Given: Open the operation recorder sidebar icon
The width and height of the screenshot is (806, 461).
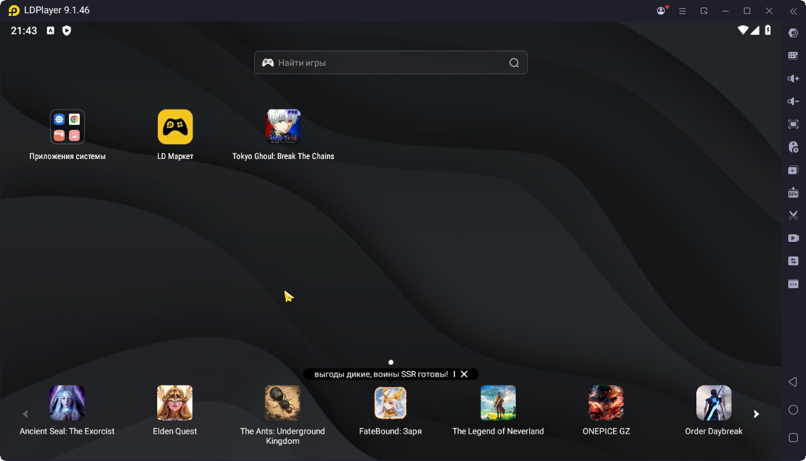Looking at the screenshot, I should [793, 147].
